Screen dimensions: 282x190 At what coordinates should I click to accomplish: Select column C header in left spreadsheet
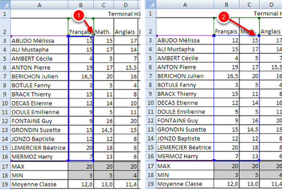(x=104, y=5)
